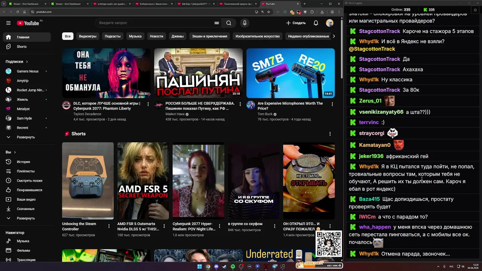Open chat settings gear in Kick window
482x271 pixels.
coord(475,10)
